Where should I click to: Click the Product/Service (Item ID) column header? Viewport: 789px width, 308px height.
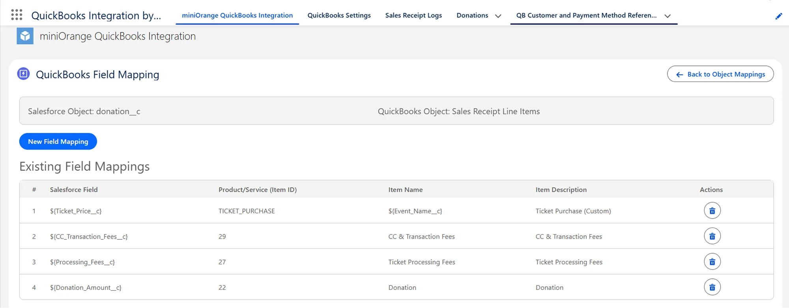point(258,190)
